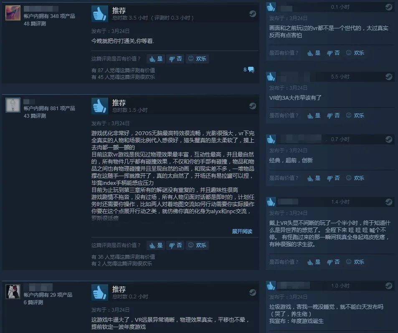Viewport: 398px width, 333px height.
Task: Vote 否 on the 游戏优化非常好 review
Action: [175, 245]
